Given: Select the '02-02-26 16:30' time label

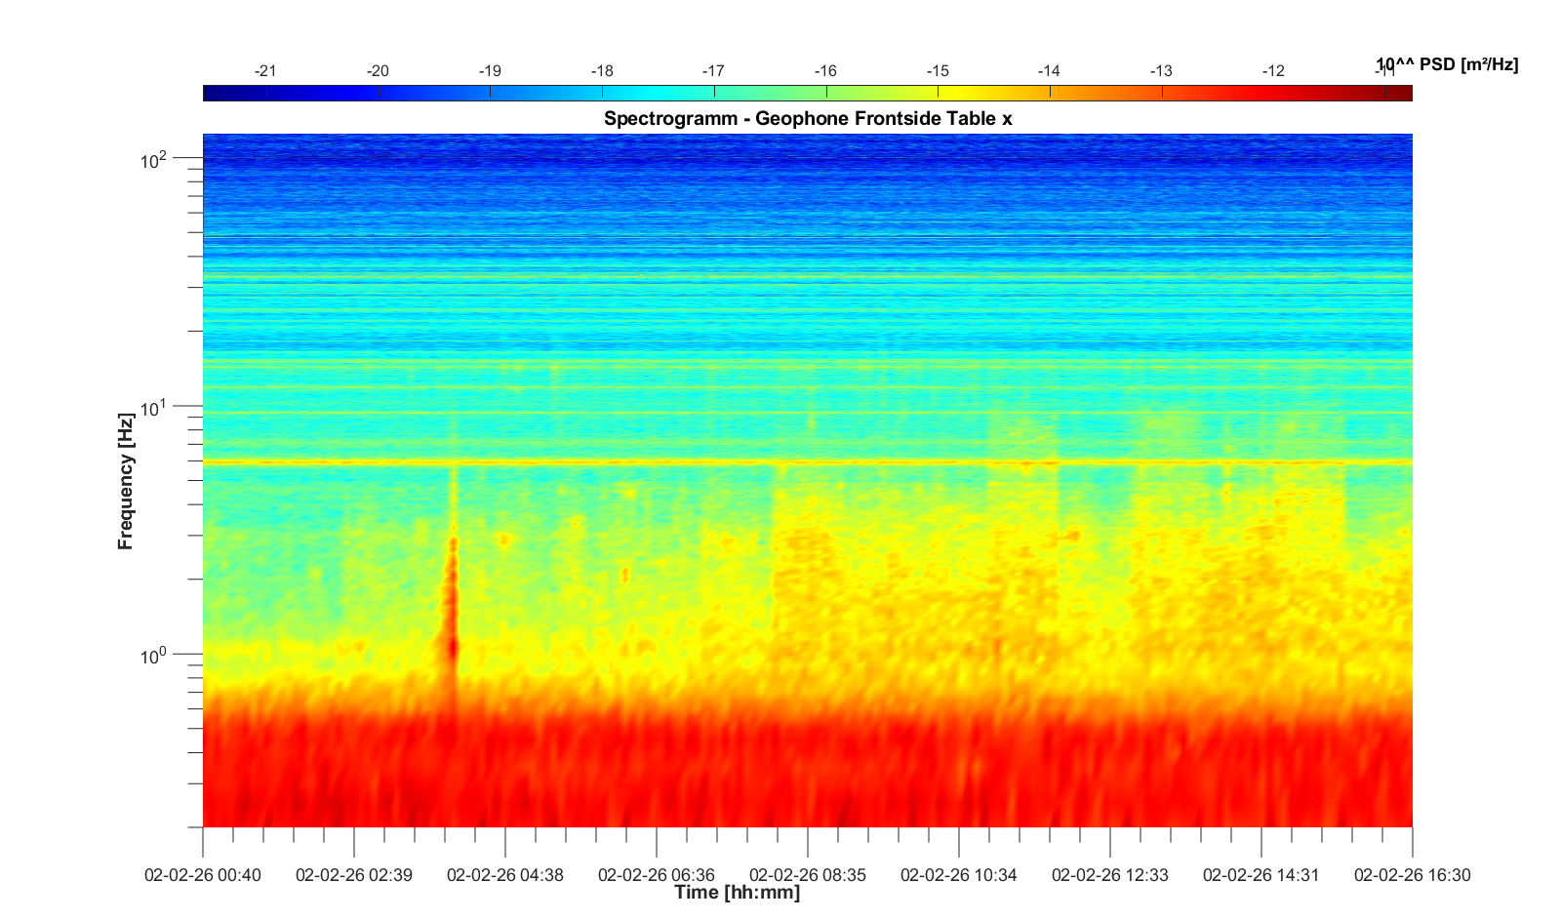Looking at the screenshot, I should tap(1412, 875).
